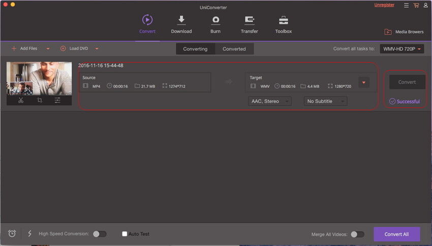This screenshot has width=432, height=246.
Task: Click the Convert all tasks to label
Action: coord(354,49)
